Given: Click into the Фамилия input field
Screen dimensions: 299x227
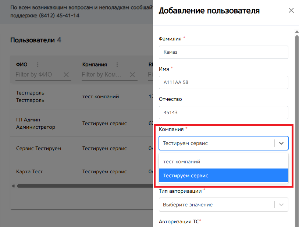Looking at the screenshot, I should [x=224, y=52].
